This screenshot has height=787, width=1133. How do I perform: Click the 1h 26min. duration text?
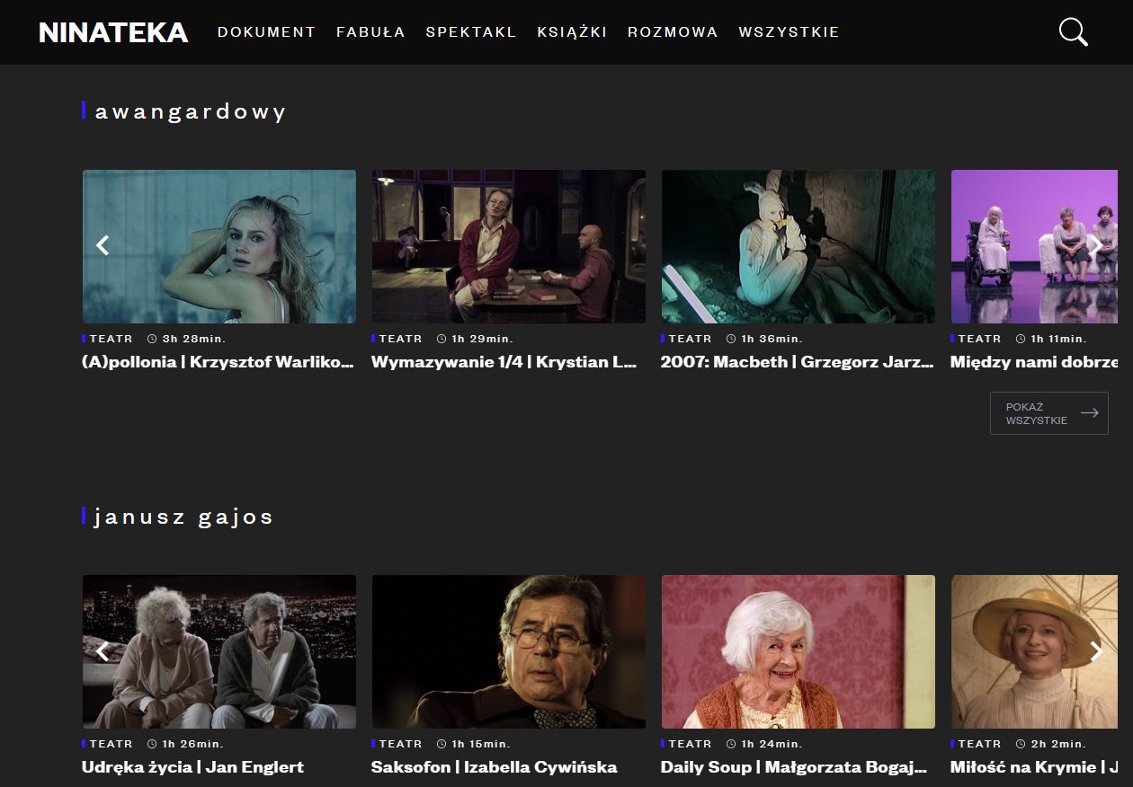point(192,744)
